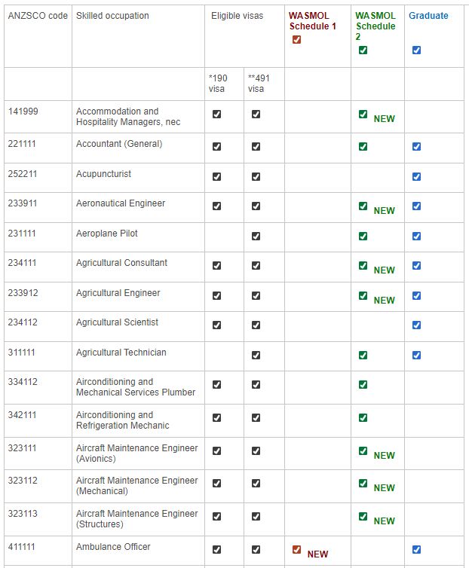Screen dimensions: 469x568
Task: Toggle Graduate checkbox for Agricultural Scientist
Action: [416, 325]
